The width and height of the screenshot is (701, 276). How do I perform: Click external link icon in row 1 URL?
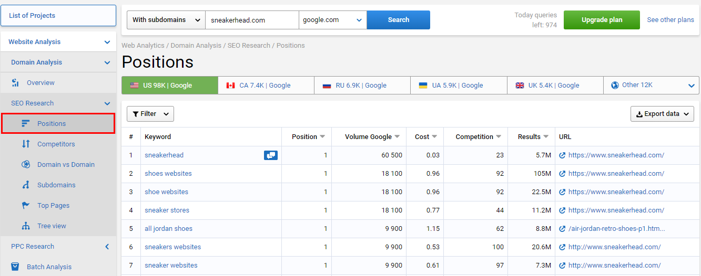point(562,155)
